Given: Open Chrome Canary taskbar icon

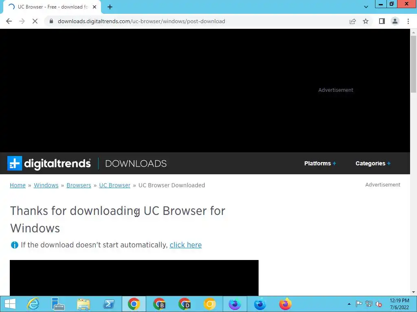Looking at the screenshot, I should [210, 304].
